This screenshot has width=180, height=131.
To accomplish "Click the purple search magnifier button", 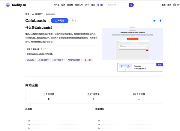I will coord(131,5).
